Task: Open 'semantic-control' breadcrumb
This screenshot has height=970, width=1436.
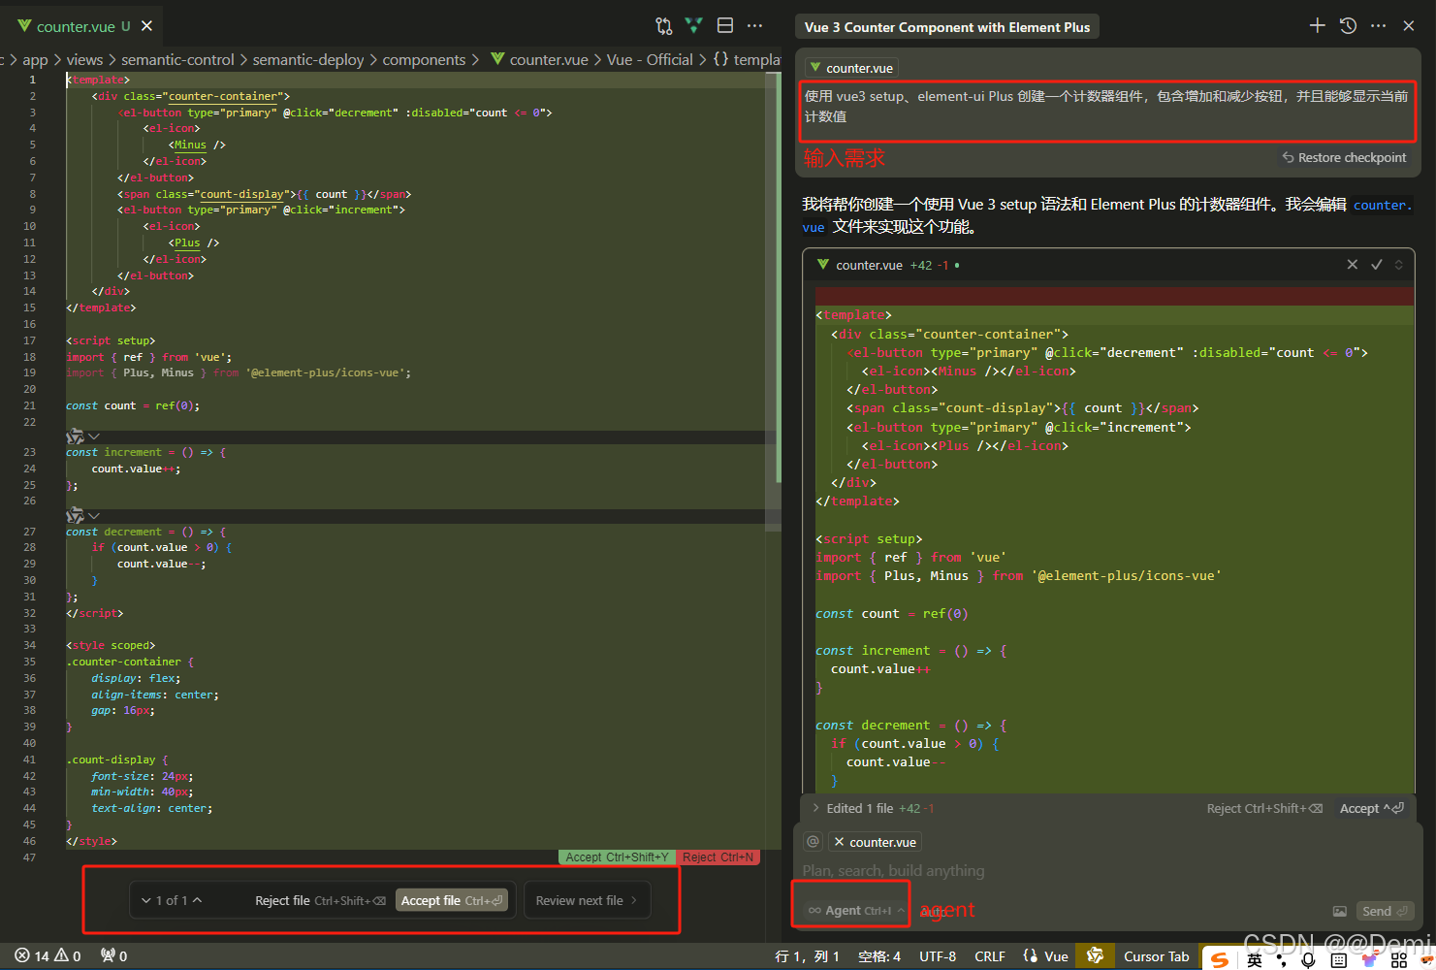Action: (x=177, y=59)
